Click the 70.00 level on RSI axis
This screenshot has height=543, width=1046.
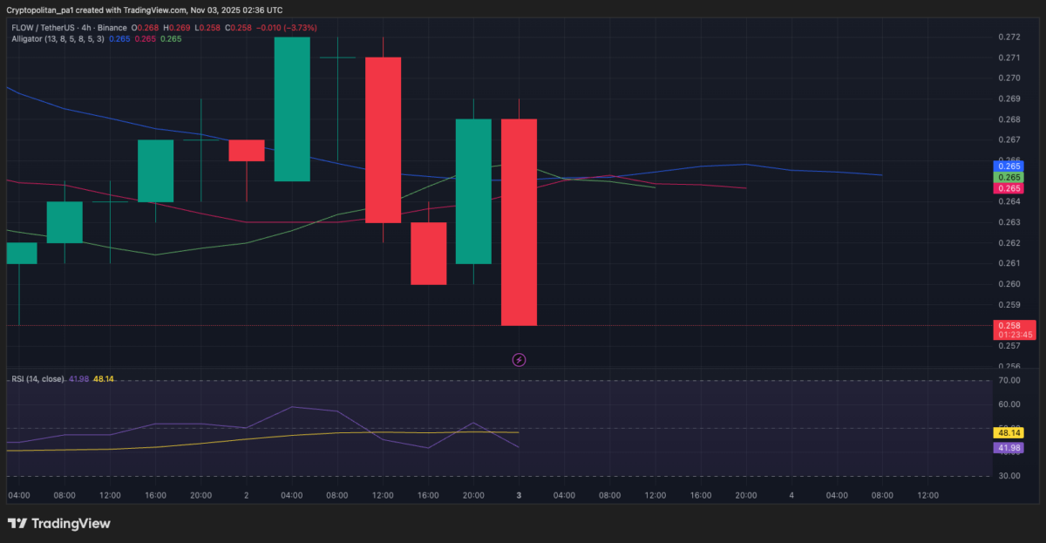[x=1009, y=381]
